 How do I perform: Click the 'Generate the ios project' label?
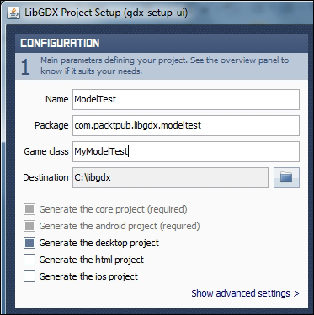click(88, 276)
